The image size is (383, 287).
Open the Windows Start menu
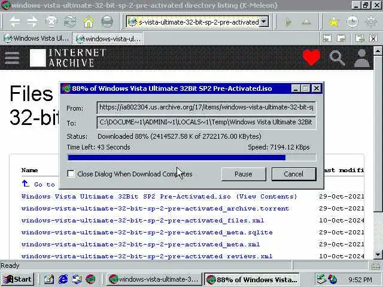[17, 279]
